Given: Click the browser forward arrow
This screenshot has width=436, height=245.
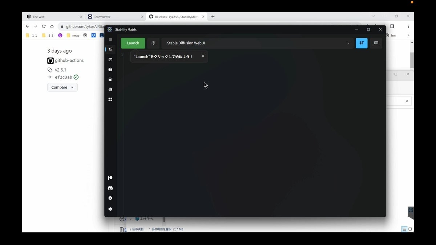Looking at the screenshot, I should point(36,26).
